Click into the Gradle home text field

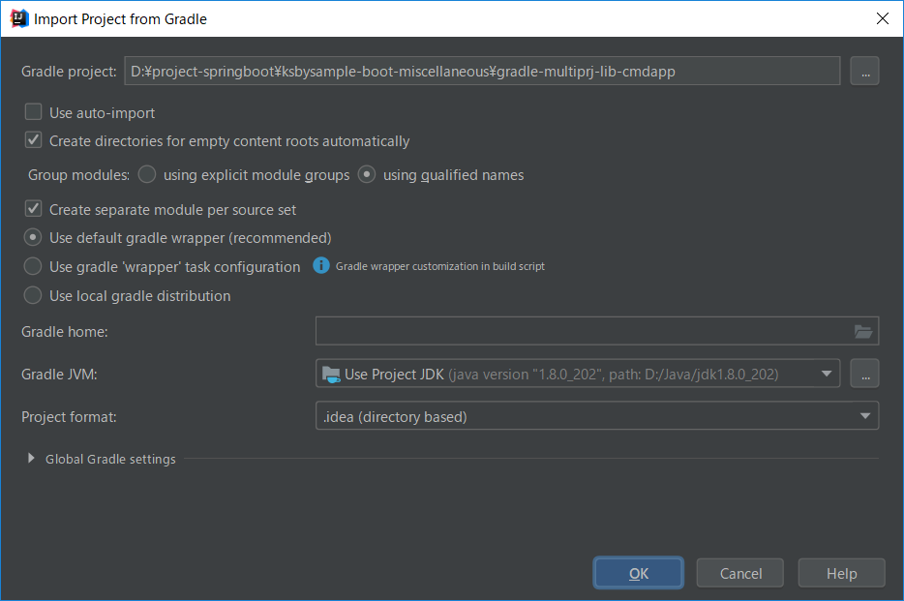(x=597, y=331)
